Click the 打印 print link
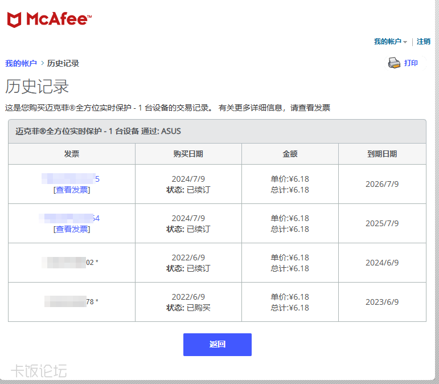This screenshot has width=439, height=384. coord(411,63)
